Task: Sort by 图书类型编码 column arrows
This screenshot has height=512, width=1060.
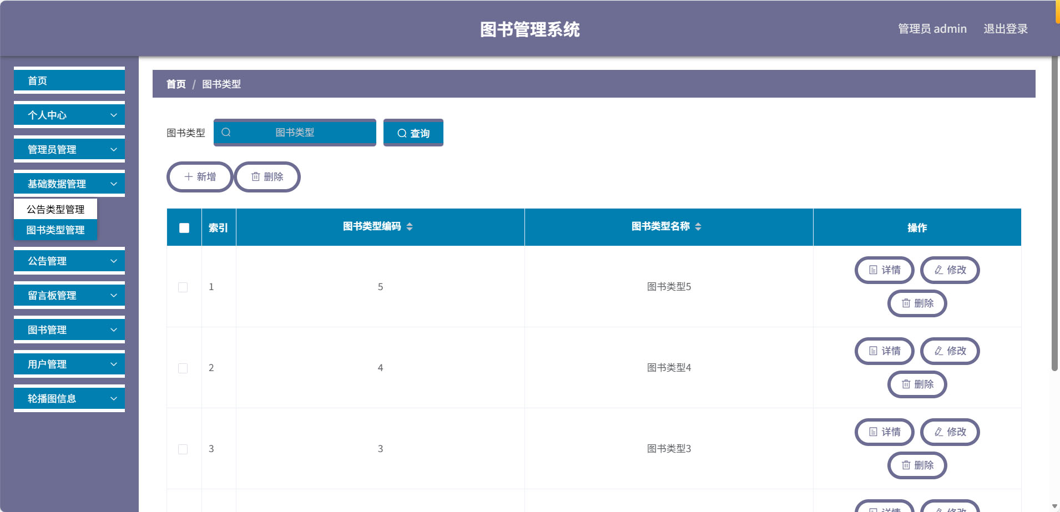Action: [x=410, y=226]
